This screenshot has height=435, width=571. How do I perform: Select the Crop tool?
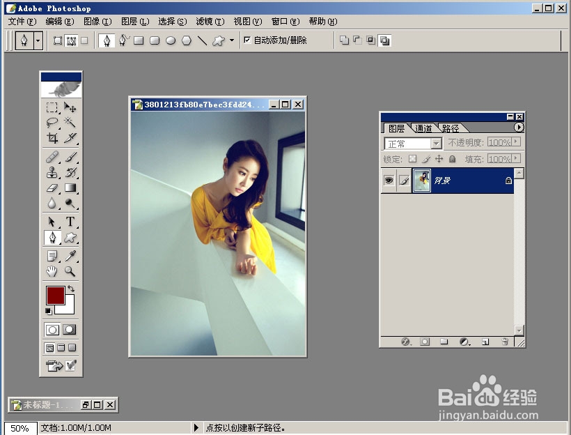[52, 138]
